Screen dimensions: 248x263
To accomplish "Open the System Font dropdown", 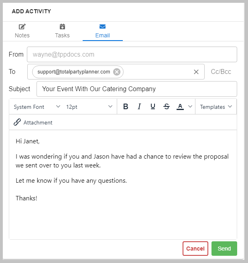I will point(37,107).
